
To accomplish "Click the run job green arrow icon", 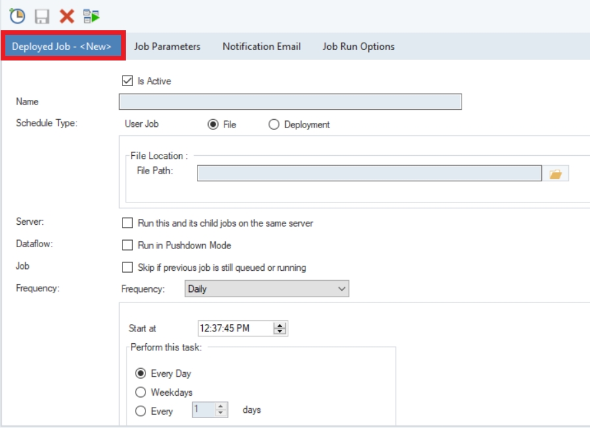I will [x=92, y=16].
